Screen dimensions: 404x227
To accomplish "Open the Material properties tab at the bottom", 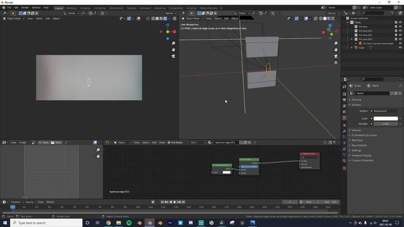I will pos(345,161).
